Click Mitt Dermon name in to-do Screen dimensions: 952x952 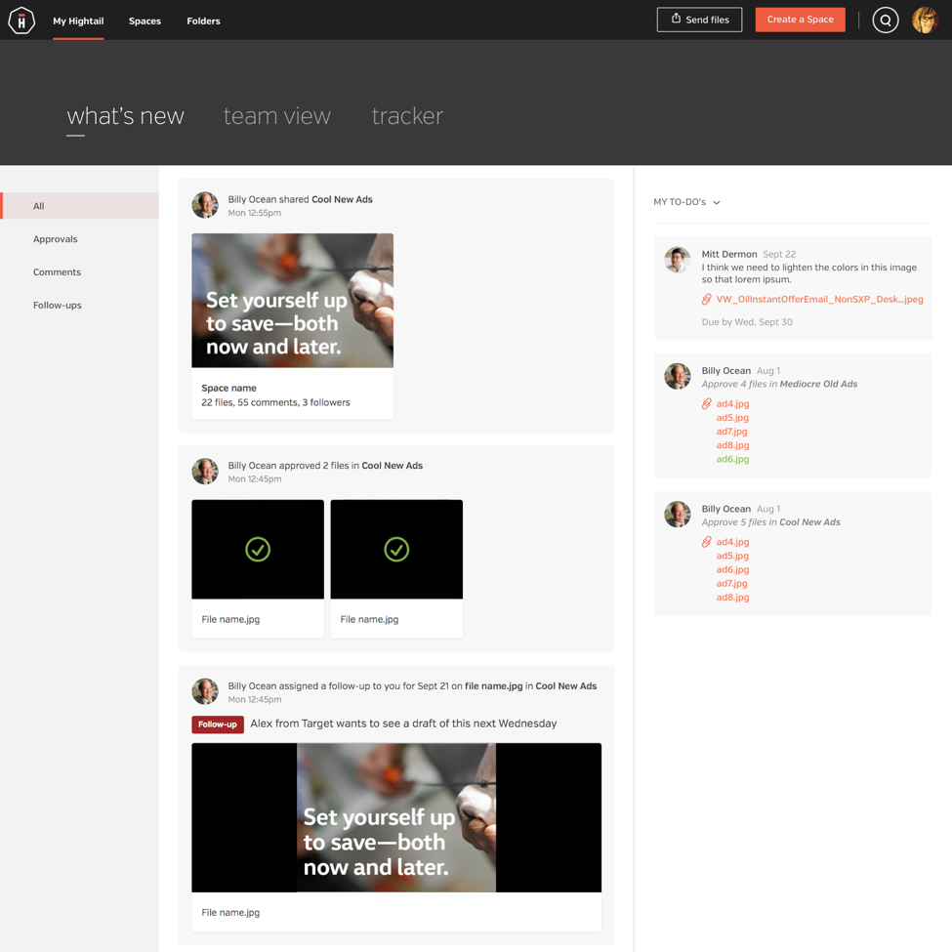(729, 255)
